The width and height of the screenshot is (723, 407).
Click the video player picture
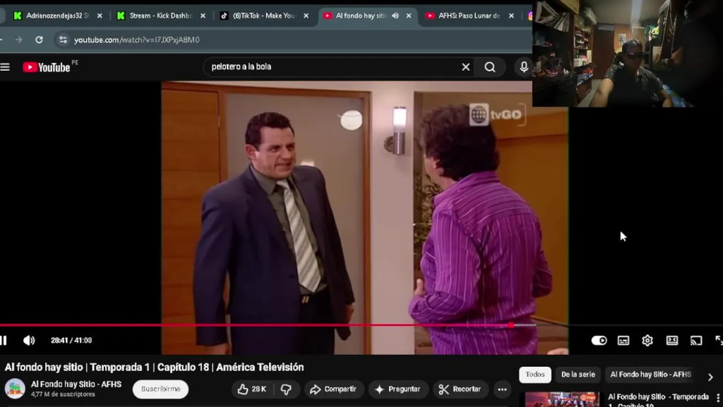coord(365,218)
